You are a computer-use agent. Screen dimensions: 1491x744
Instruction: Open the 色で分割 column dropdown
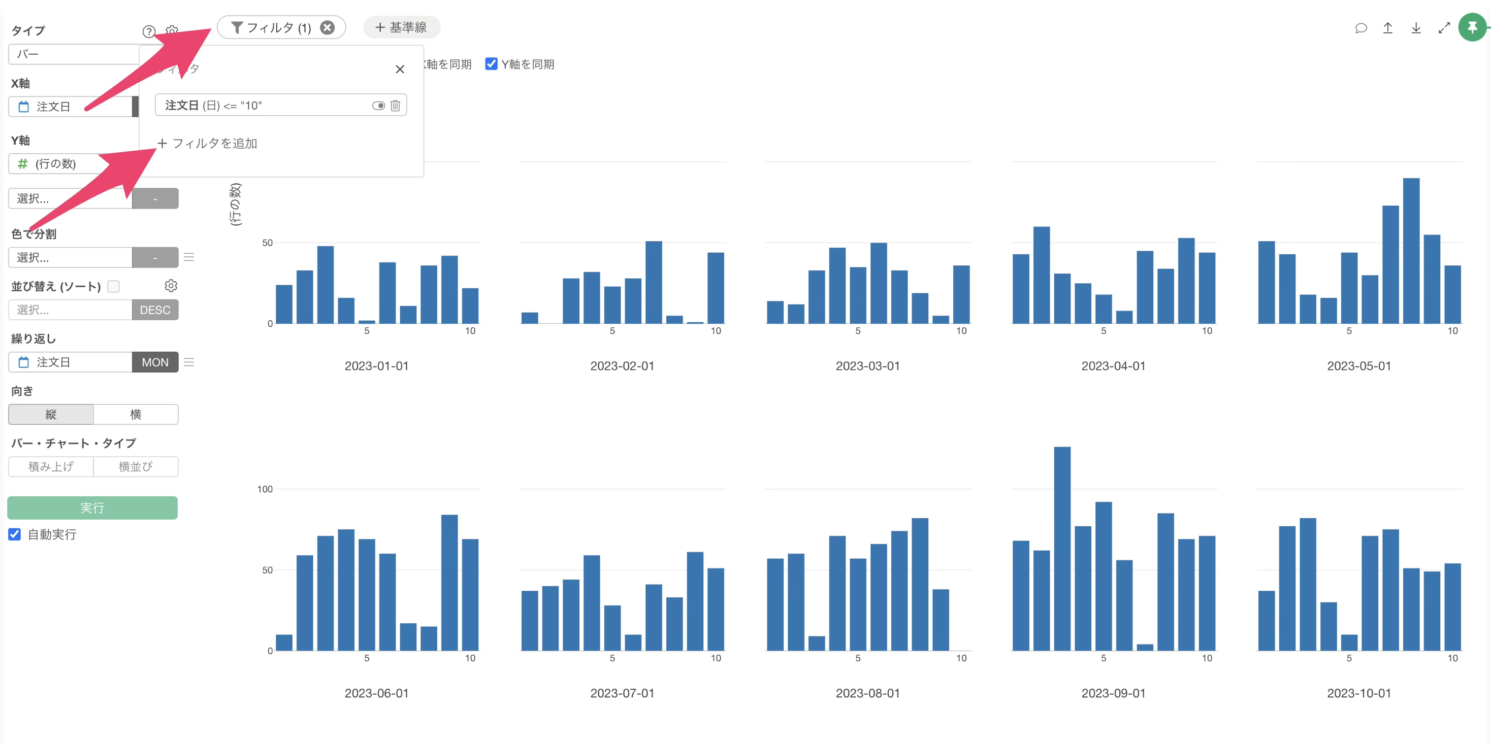click(x=70, y=257)
